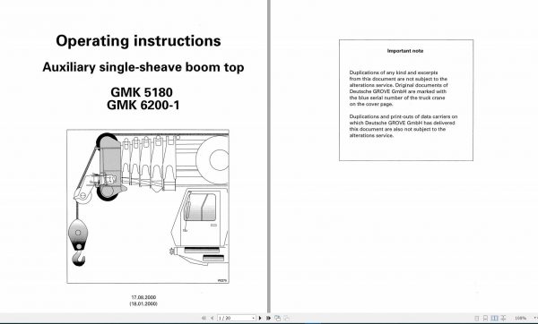Click the 'GMK 5180' model text
Image resolution: width=538 pixels, height=324 pixels.
[x=142, y=92]
